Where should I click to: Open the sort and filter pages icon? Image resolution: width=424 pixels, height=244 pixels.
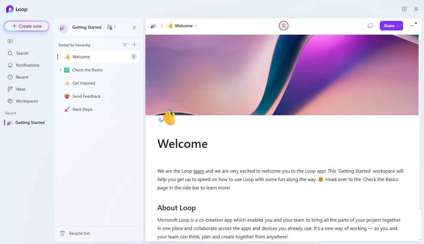(125, 45)
